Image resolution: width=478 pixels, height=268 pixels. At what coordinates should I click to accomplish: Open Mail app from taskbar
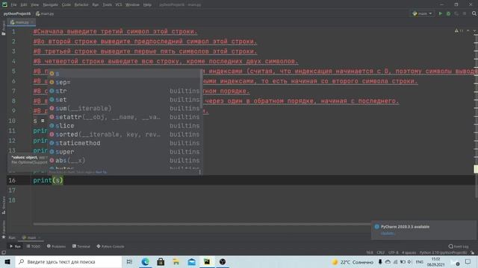[x=191, y=261]
